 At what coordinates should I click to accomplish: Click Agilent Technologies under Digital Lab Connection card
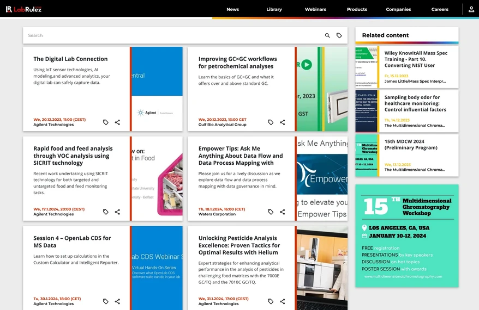(53, 125)
